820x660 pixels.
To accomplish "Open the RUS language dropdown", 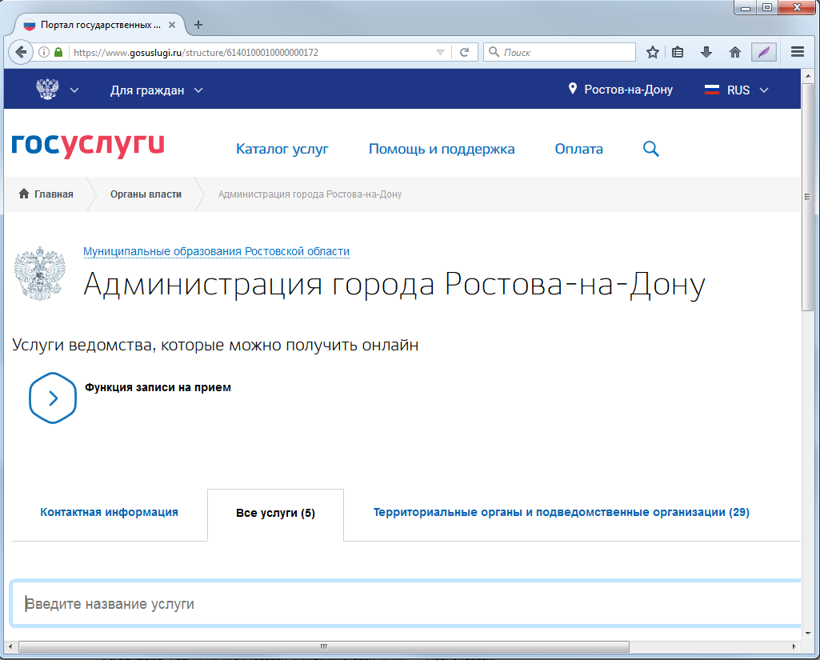I will click(736, 90).
